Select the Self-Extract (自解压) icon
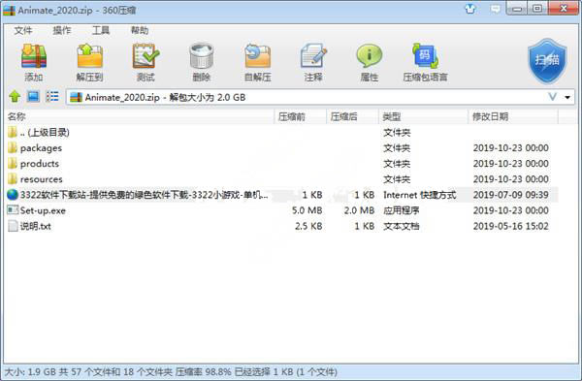582x381 pixels. 258,56
